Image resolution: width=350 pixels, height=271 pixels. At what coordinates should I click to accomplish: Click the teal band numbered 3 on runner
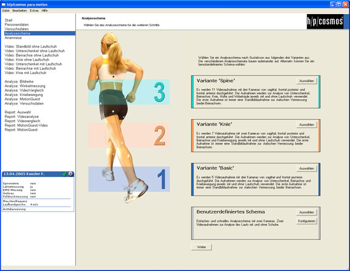point(129,92)
